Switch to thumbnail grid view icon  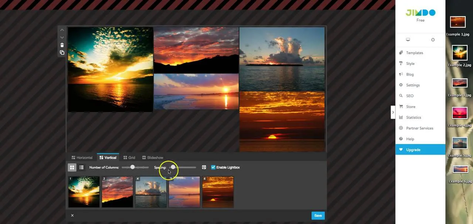click(72, 167)
